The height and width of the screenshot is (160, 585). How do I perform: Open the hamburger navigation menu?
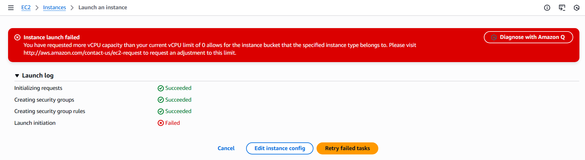click(11, 8)
